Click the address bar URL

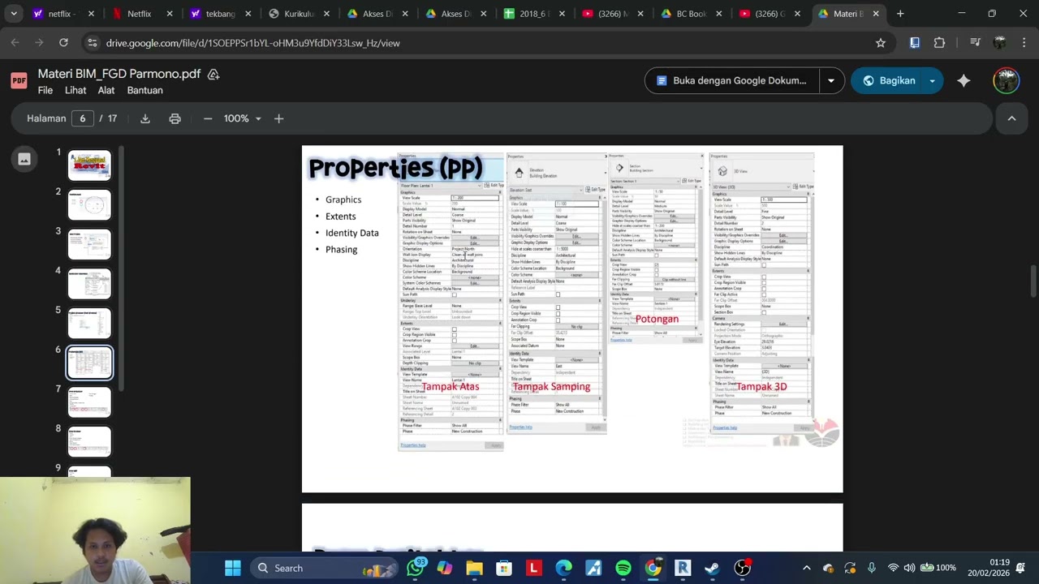pyautogui.click(x=252, y=43)
